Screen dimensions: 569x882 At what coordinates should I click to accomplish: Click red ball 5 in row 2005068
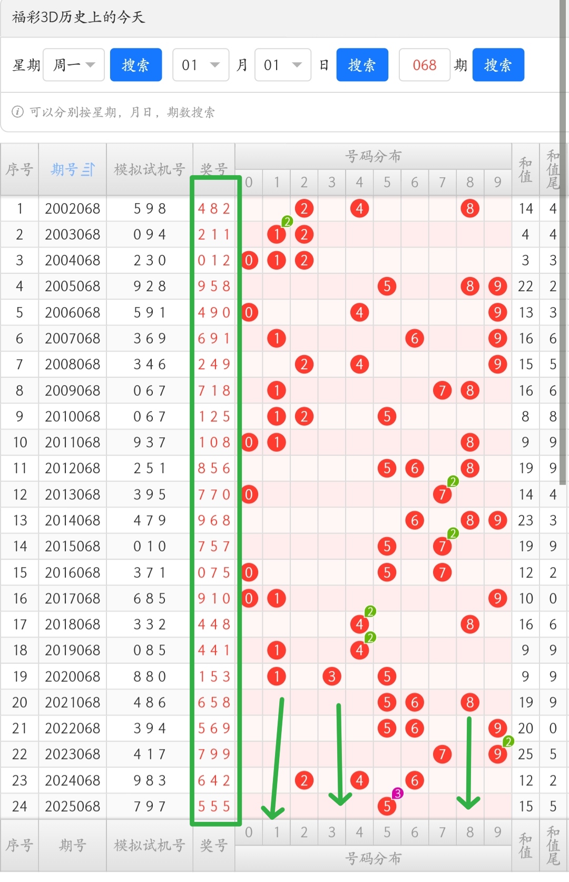pyautogui.click(x=387, y=286)
